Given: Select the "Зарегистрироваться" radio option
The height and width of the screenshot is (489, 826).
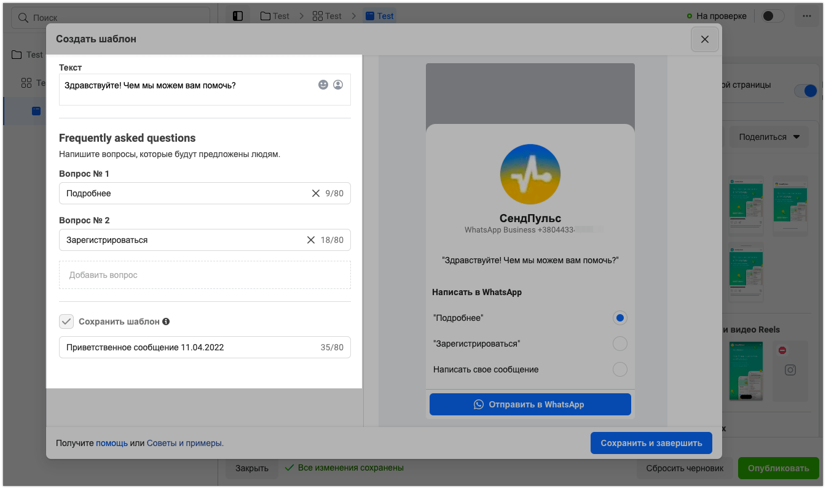Looking at the screenshot, I should point(620,344).
